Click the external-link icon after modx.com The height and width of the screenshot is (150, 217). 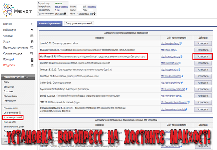176,50
